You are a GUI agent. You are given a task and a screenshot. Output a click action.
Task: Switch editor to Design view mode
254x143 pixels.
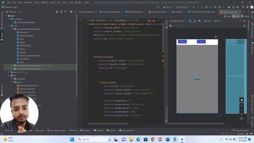click(x=245, y=16)
